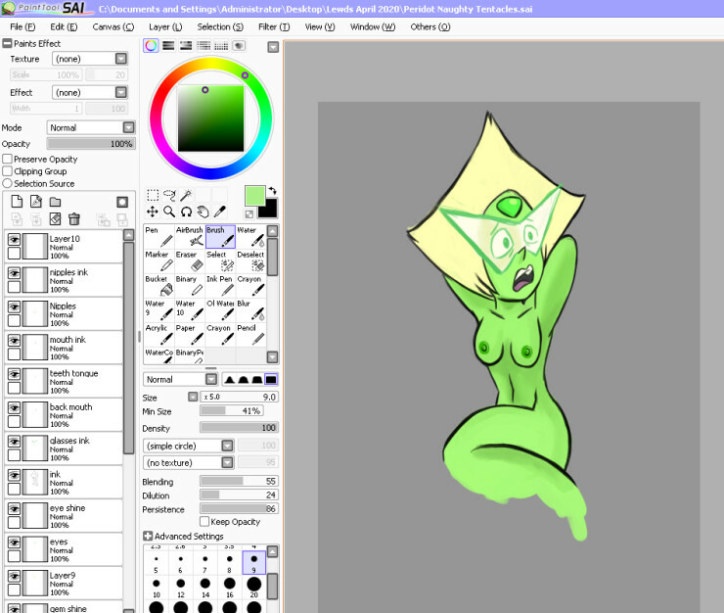Select brush size 12 preset
The height and width of the screenshot is (613, 724).
tap(181, 588)
